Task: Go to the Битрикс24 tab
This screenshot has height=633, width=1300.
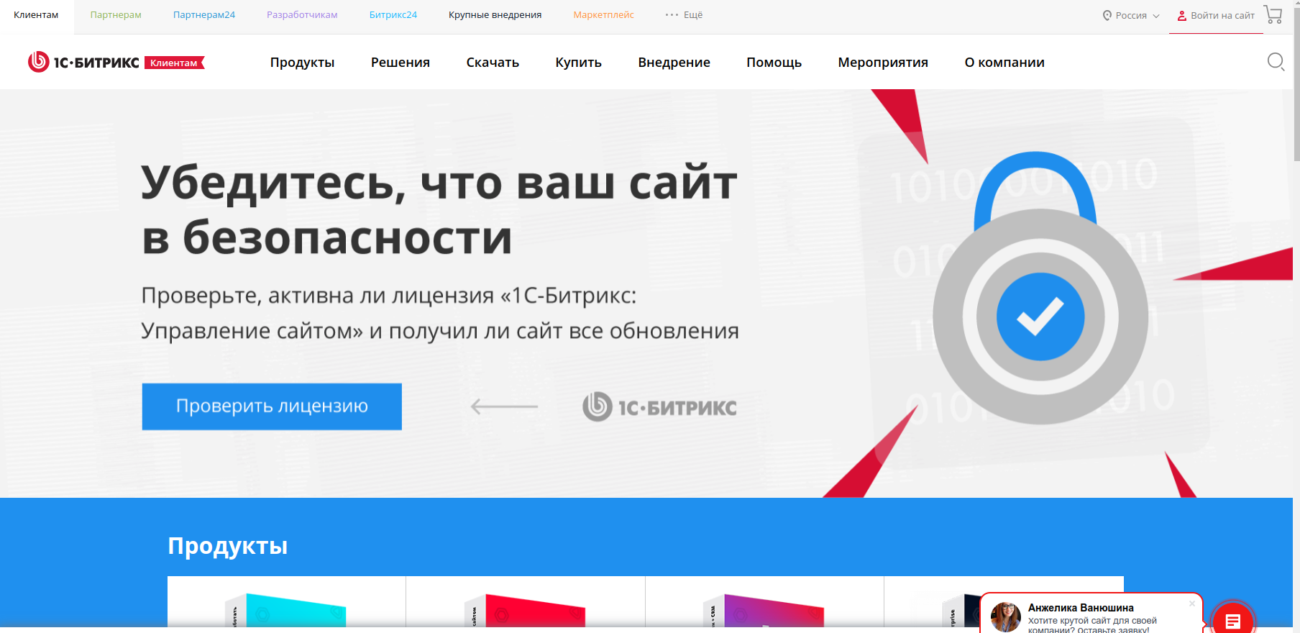Action: [x=393, y=15]
